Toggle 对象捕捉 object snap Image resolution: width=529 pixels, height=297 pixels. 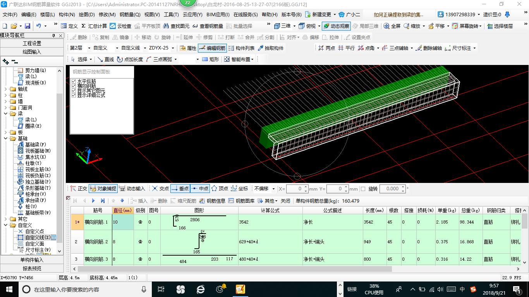(103, 189)
